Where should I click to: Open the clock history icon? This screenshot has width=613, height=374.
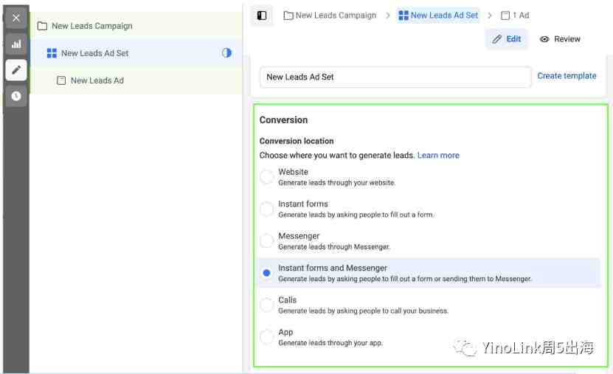coord(16,96)
